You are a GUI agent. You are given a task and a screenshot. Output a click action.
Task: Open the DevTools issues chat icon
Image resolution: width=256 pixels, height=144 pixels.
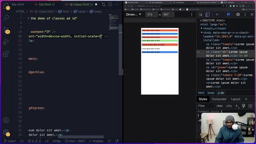pos(228,14)
